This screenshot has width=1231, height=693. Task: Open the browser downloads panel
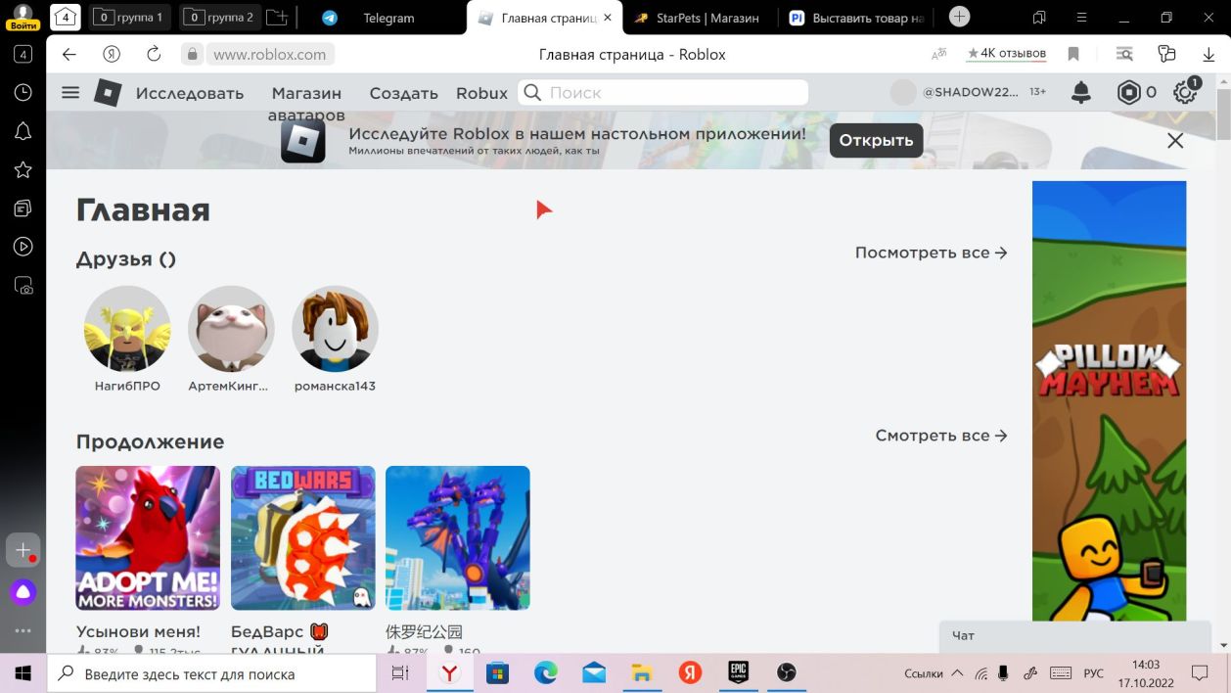1209,55
